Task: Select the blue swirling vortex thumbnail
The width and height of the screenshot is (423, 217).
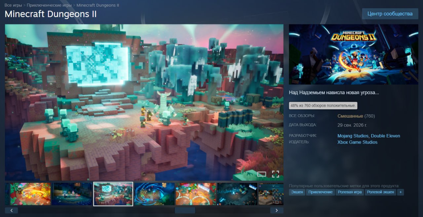Action: click(x=154, y=194)
